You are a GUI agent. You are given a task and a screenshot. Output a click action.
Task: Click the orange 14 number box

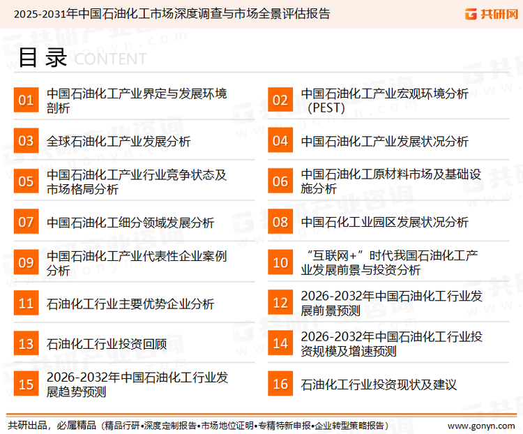280,343
